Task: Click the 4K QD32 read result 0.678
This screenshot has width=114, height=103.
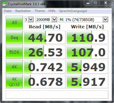Action: 45,81
